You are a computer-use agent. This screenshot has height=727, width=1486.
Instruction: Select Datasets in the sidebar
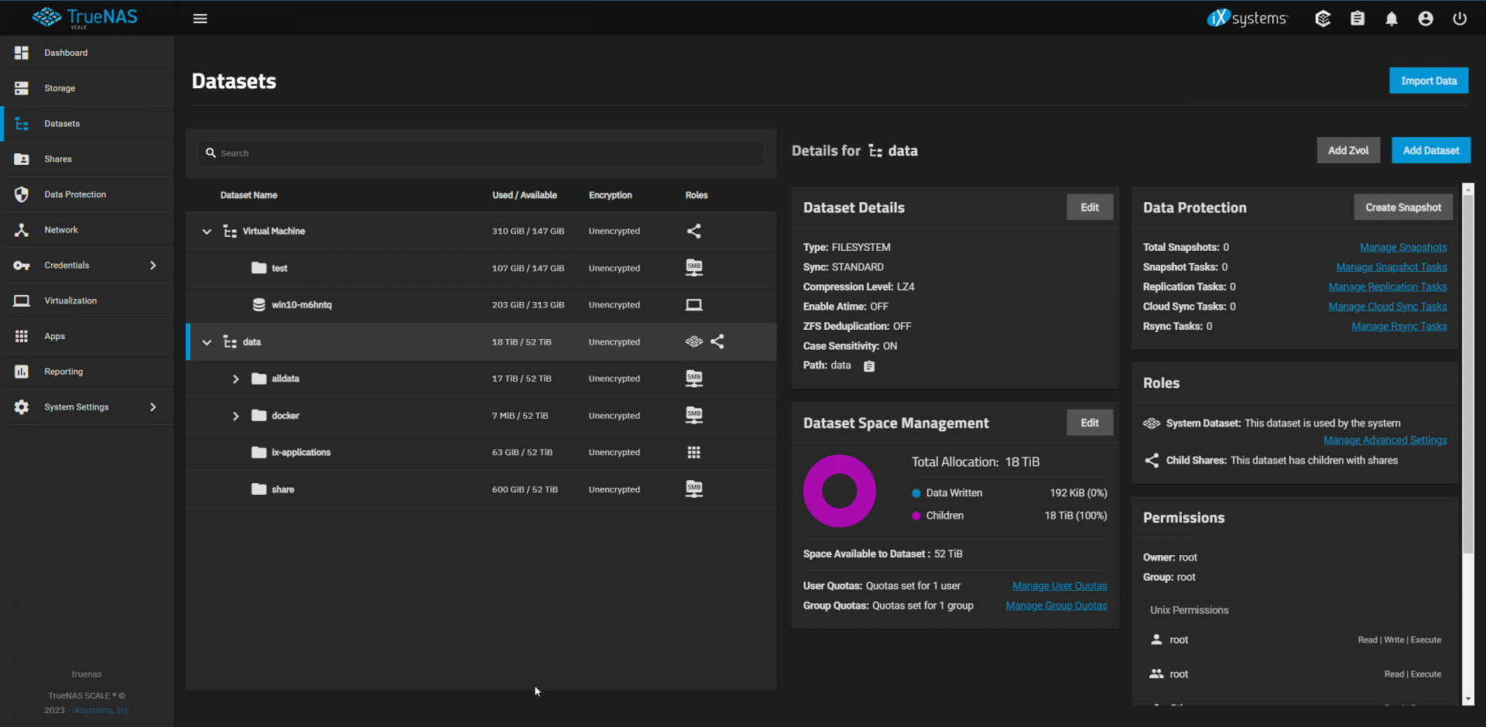point(87,124)
